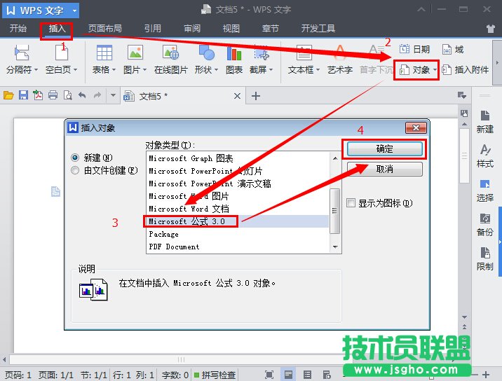Insert a blank page with 空白页 icon
This screenshot has width=502, height=381.
pos(62,53)
